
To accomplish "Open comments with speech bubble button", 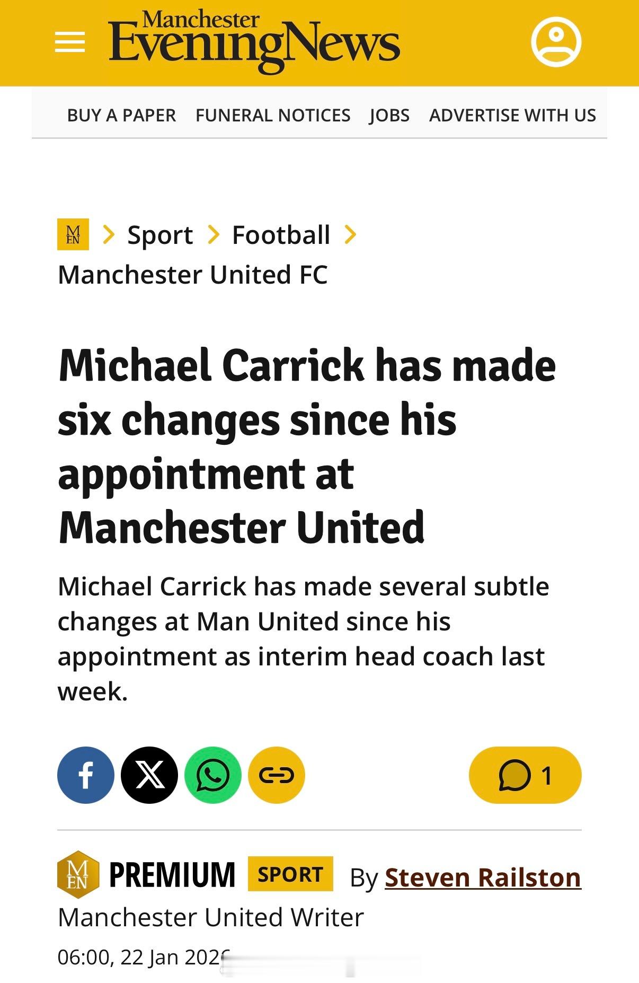I will (x=525, y=775).
